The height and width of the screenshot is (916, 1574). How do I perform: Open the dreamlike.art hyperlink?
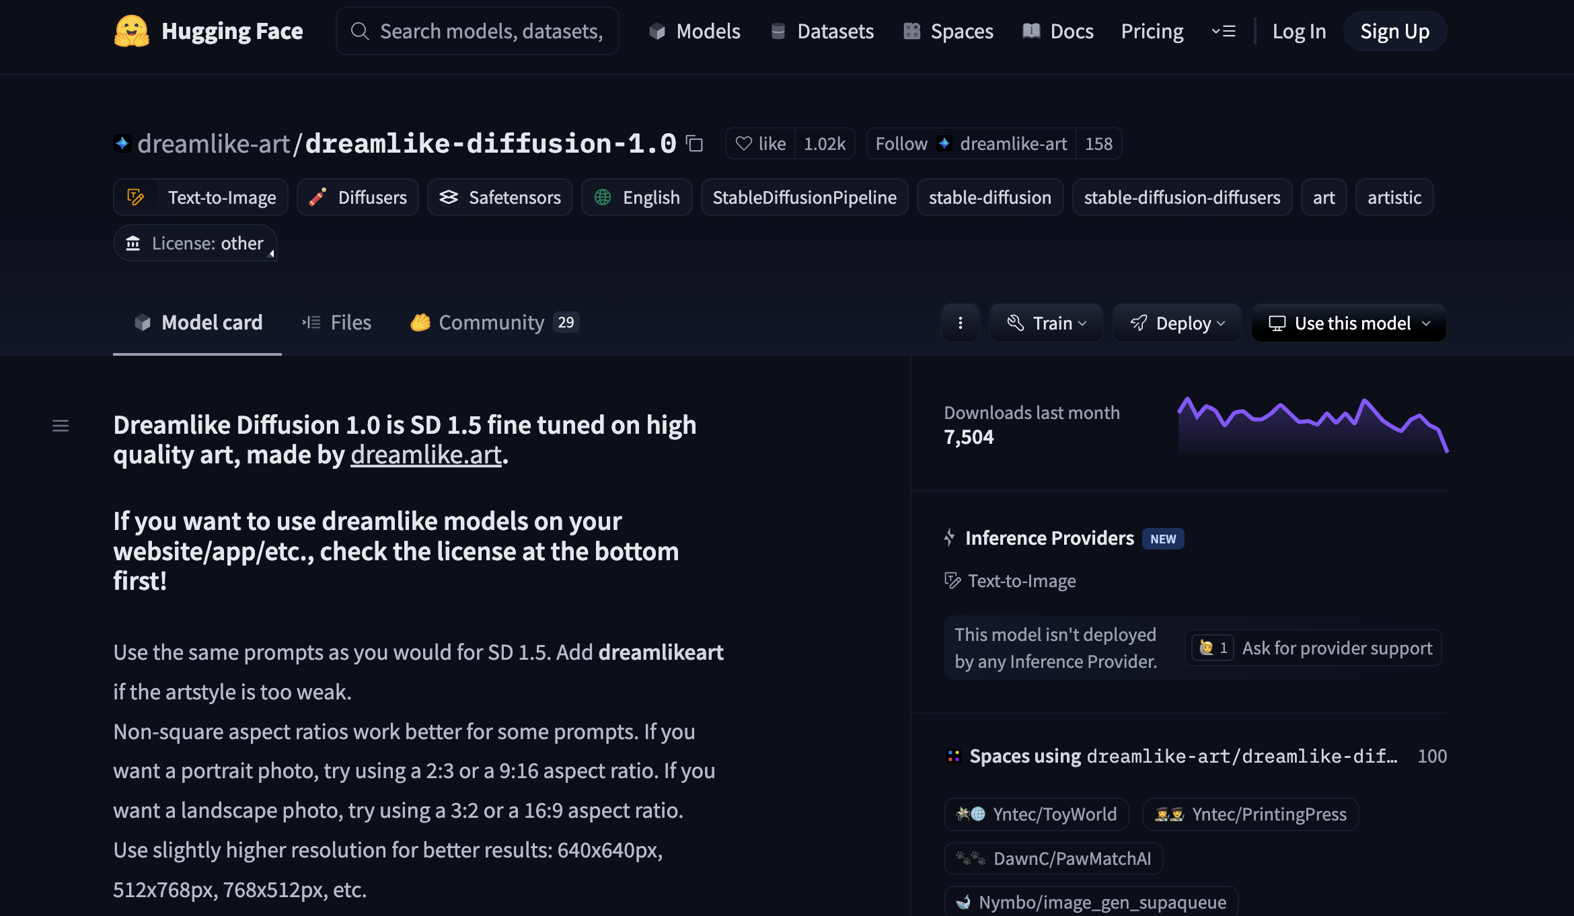pos(426,455)
